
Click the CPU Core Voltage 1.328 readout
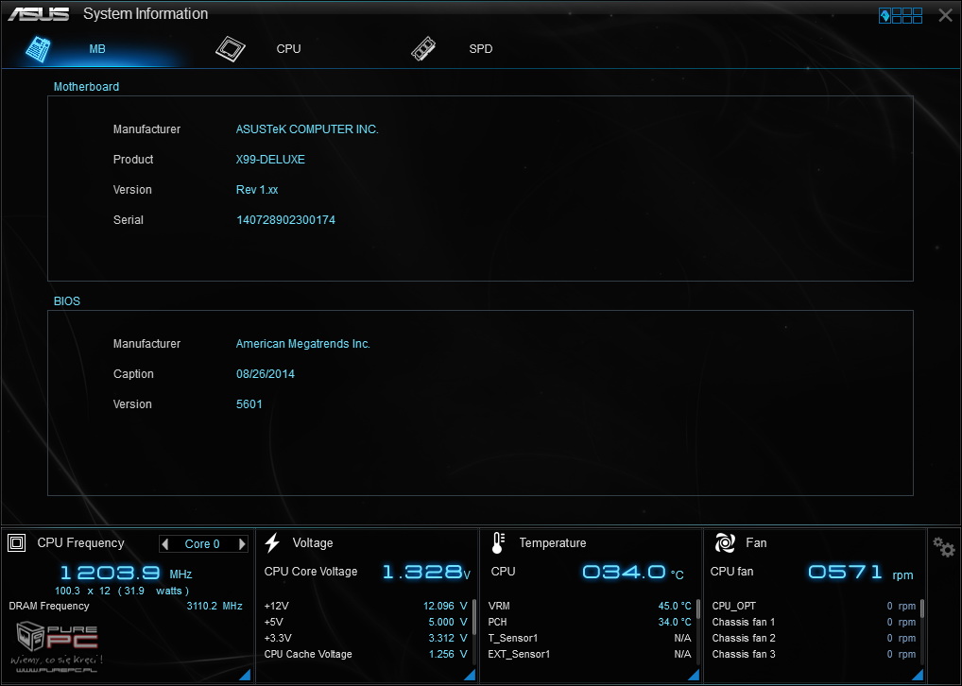426,573
